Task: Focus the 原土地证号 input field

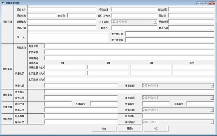Action: tap(170, 34)
